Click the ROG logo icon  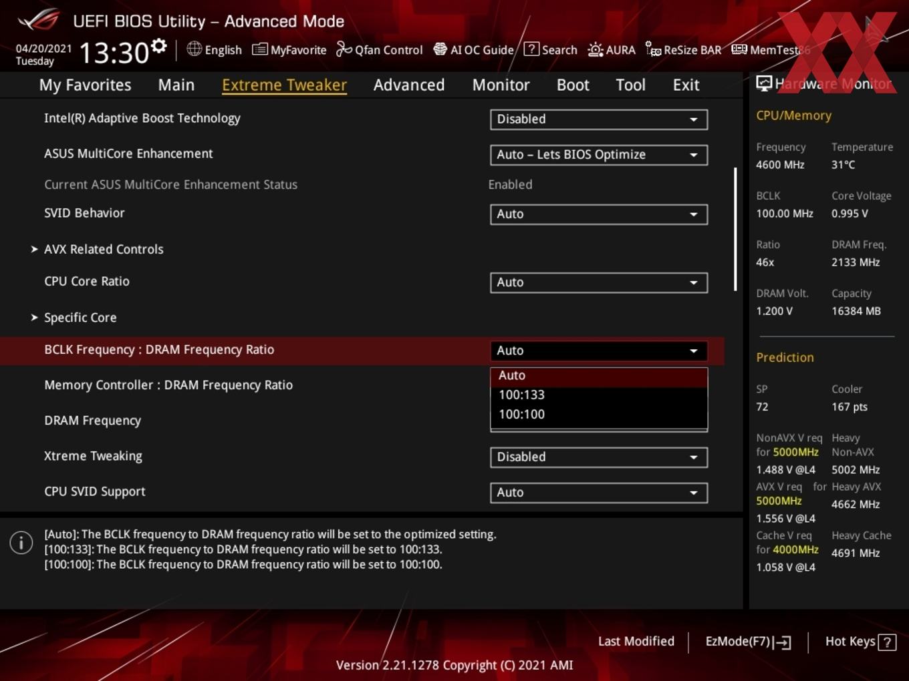coord(38,20)
